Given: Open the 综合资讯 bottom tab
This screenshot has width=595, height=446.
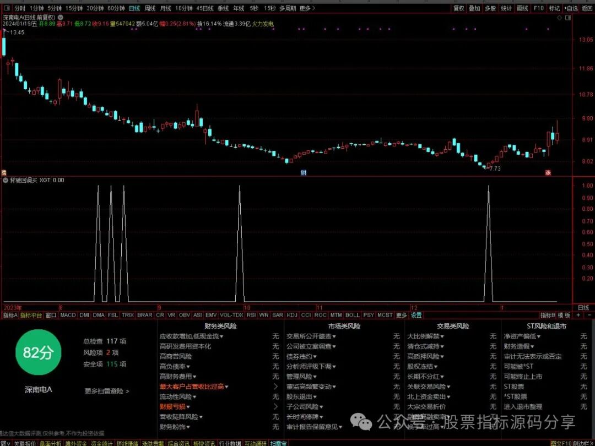Looking at the screenshot, I should 178,443.
